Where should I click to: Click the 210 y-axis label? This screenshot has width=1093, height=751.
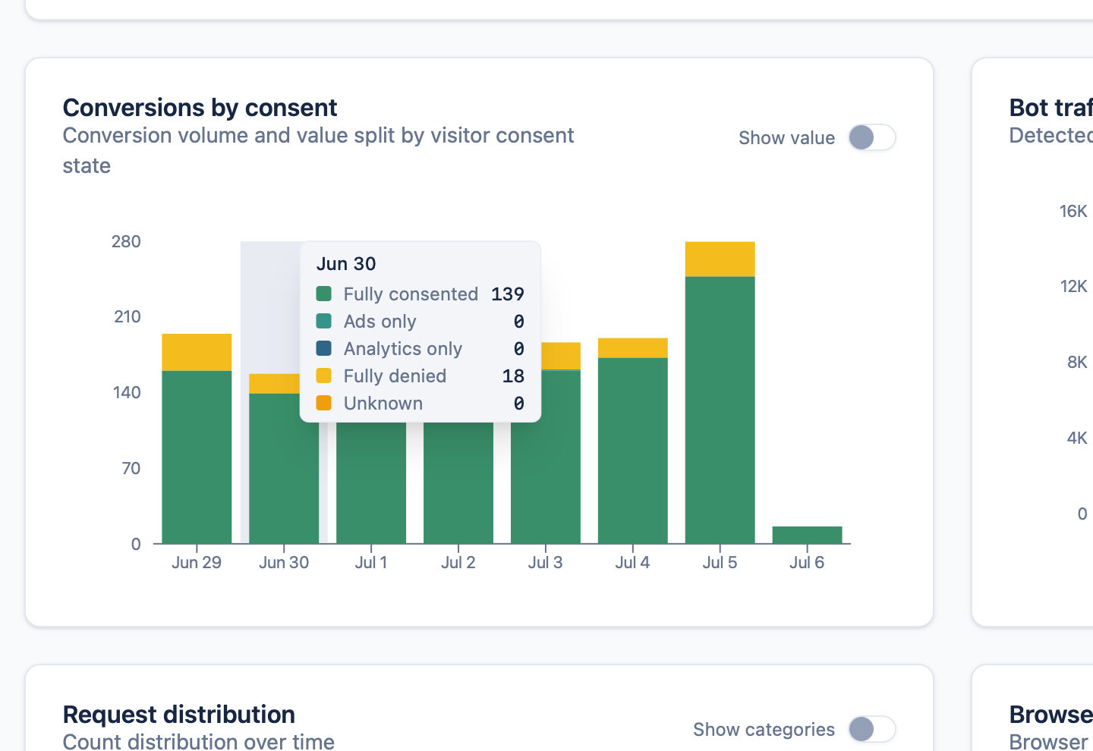click(128, 316)
